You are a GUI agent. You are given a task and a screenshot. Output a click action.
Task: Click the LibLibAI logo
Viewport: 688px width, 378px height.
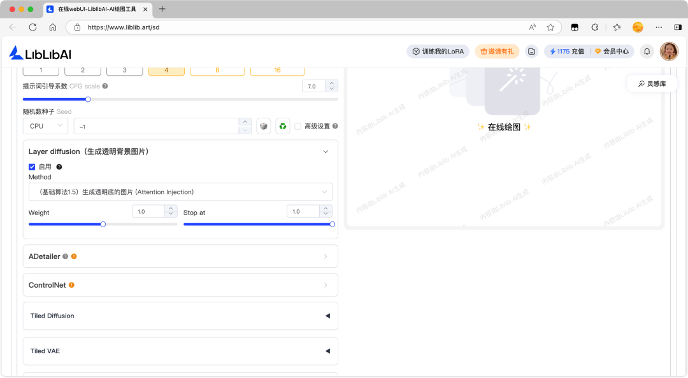coord(40,53)
